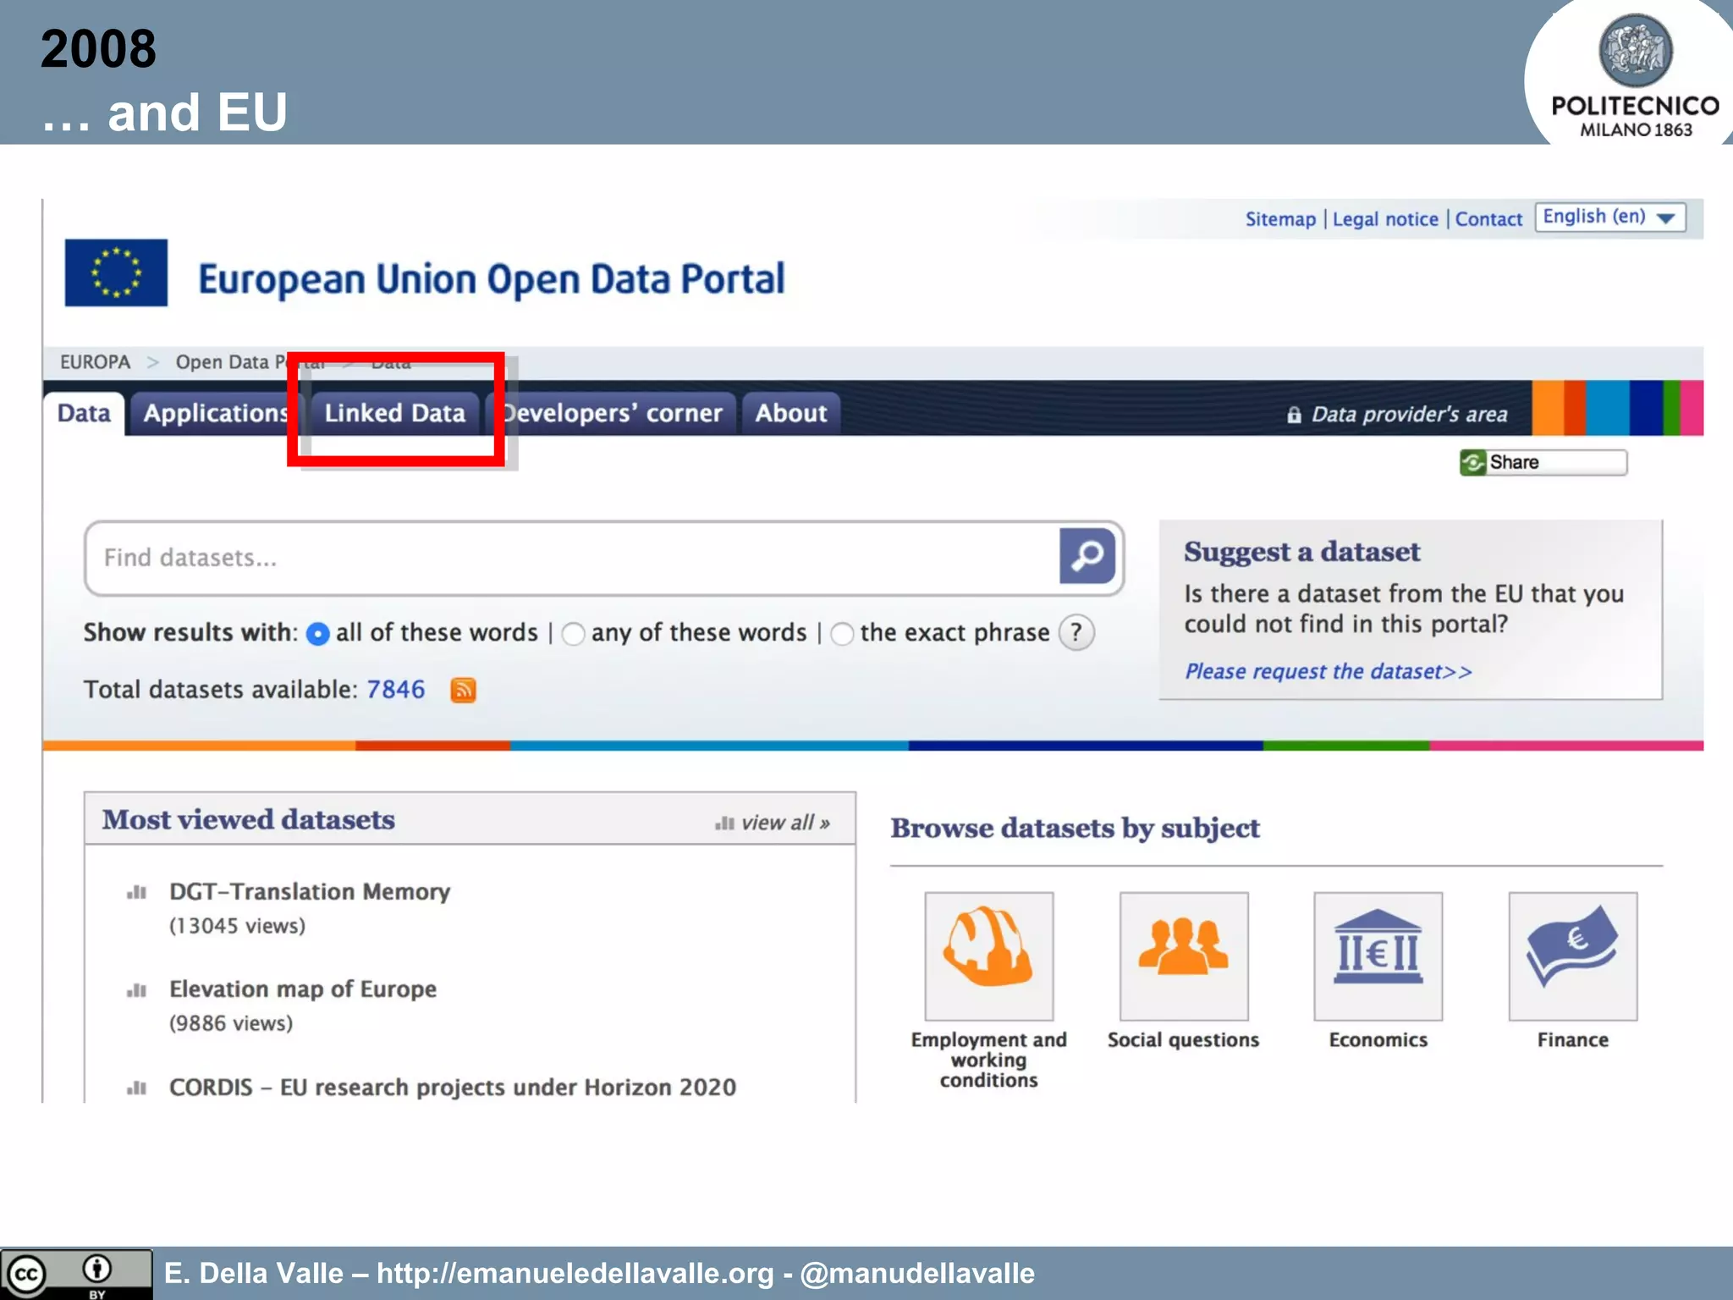
Task: Open the Linked Data tab
Action: [x=394, y=413]
